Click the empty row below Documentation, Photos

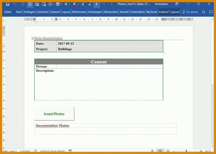click(x=105, y=131)
